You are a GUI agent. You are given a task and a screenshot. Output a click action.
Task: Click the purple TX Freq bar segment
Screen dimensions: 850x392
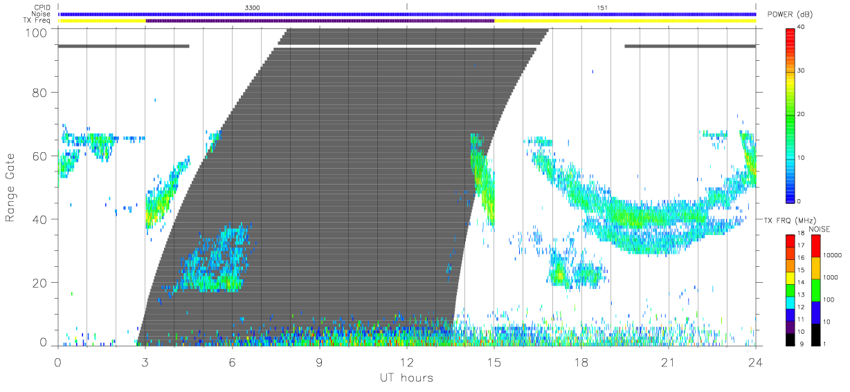pos(320,21)
